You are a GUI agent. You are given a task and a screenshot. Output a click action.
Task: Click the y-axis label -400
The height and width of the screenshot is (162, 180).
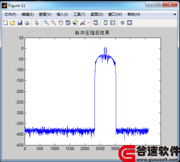point(19,134)
